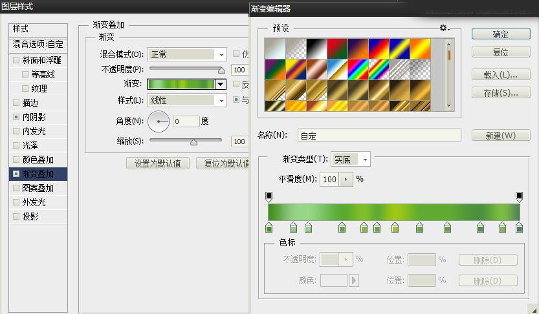
Task: Enable the 内发光 checkbox
Action: (16, 131)
